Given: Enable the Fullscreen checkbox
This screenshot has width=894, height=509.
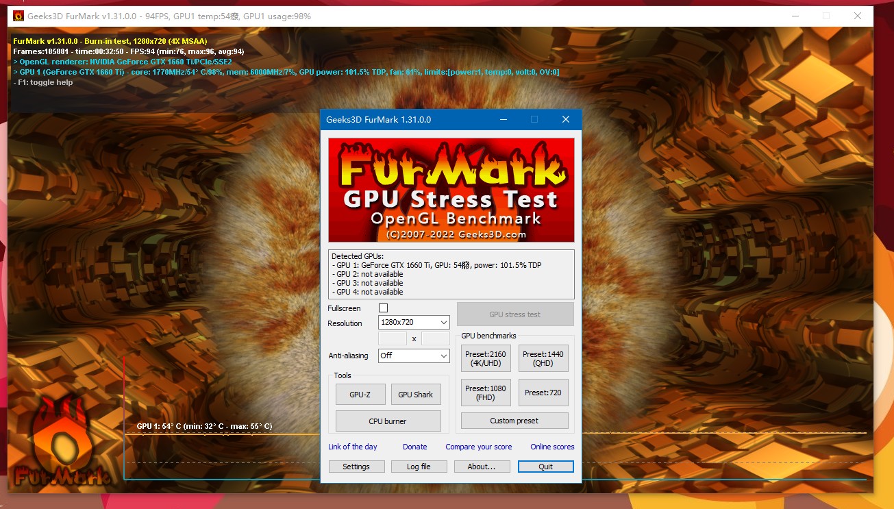Looking at the screenshot, I should [383, 308].
